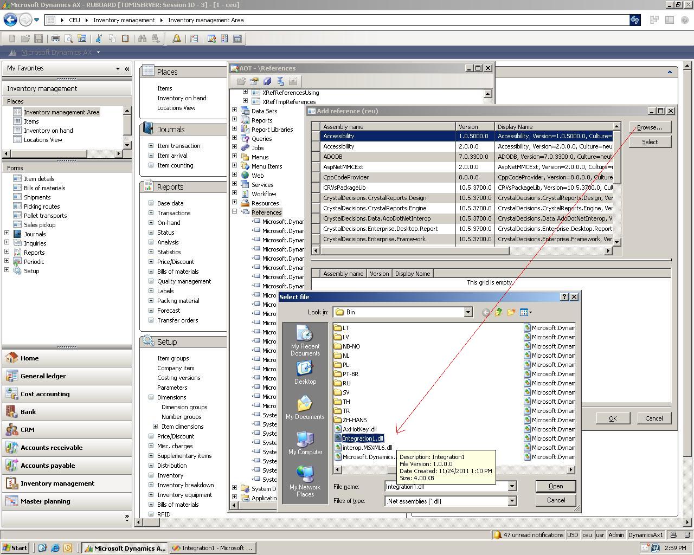694x555 pixels.
Task: Open the ZH-HANS folder
Action: click(x=351, y=420)
